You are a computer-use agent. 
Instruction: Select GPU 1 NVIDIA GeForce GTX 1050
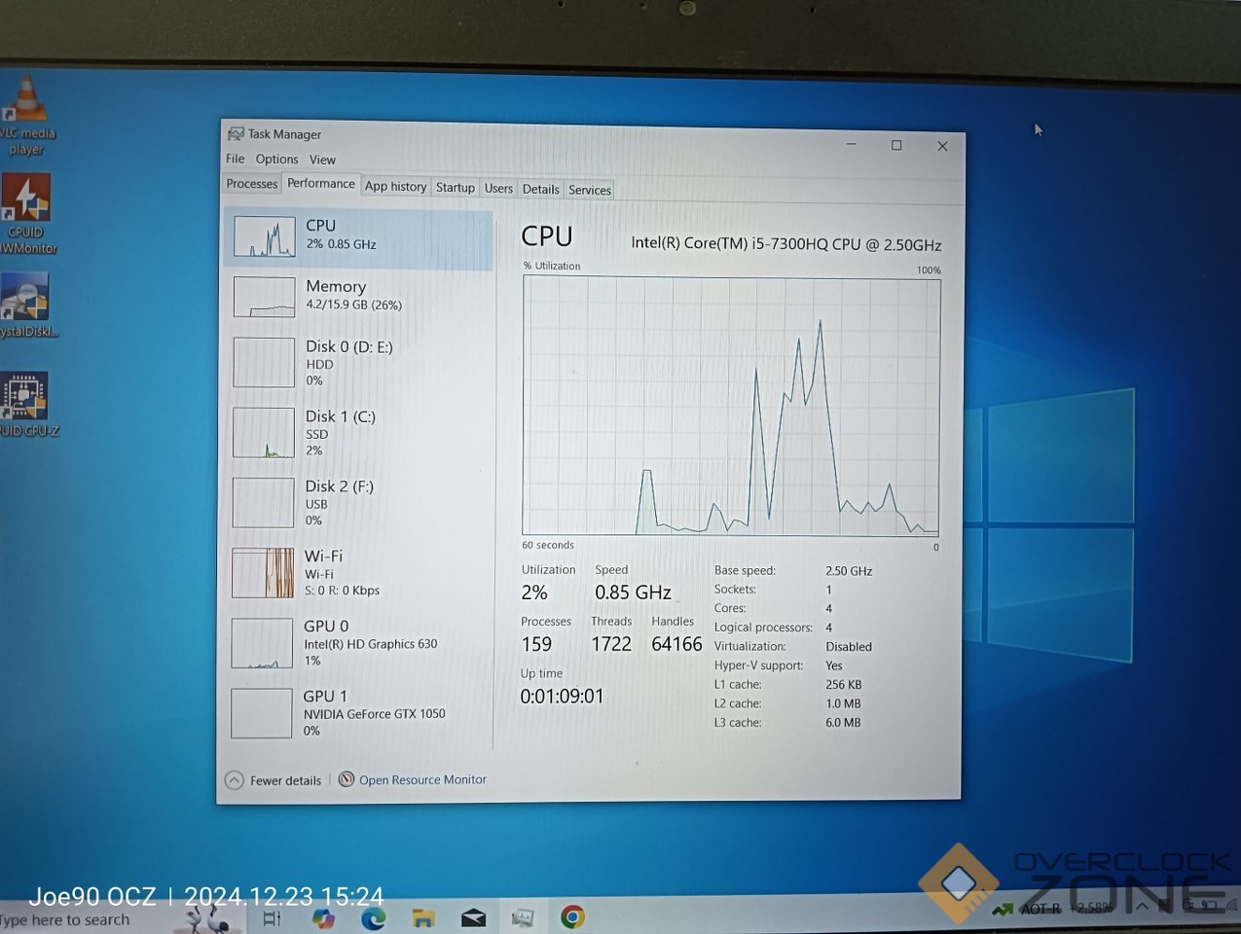click(358, 712)
